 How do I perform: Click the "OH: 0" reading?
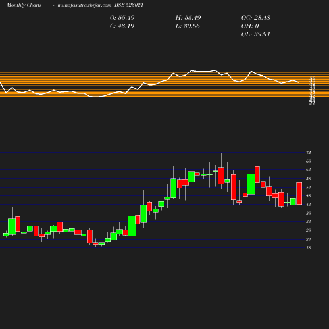250,26
